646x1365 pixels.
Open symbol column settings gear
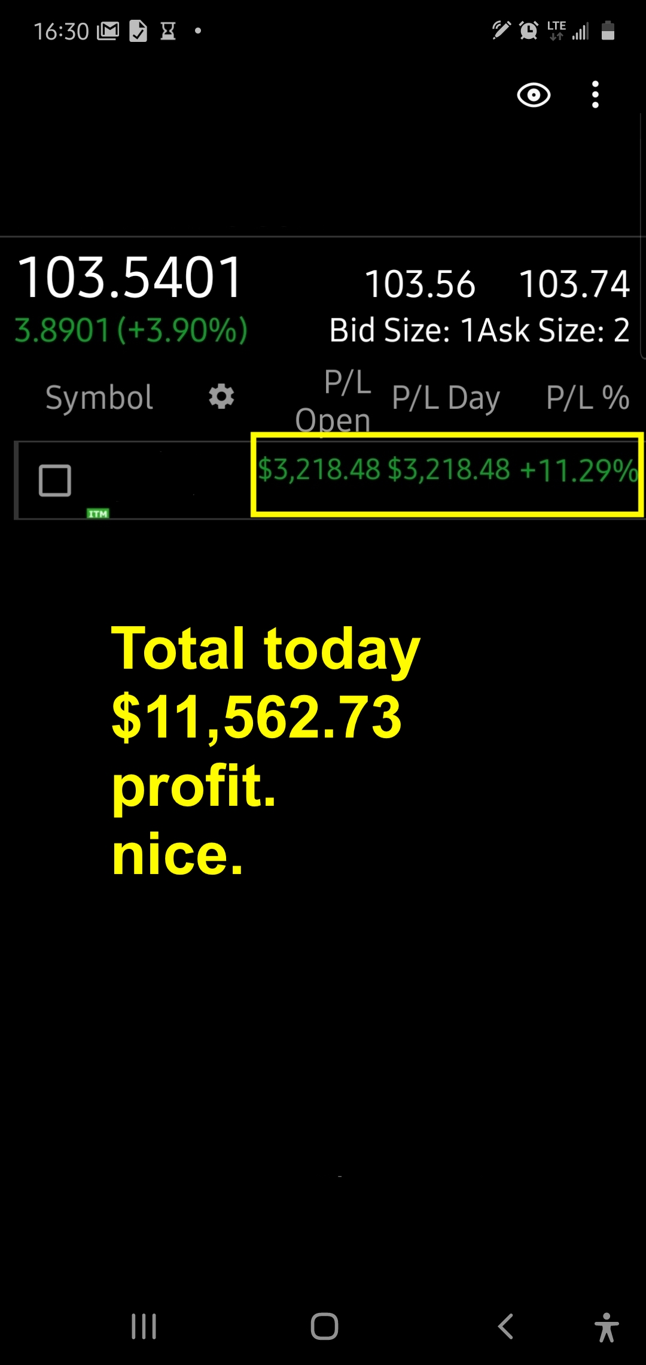pyautogui.click(x=221, y=396)
